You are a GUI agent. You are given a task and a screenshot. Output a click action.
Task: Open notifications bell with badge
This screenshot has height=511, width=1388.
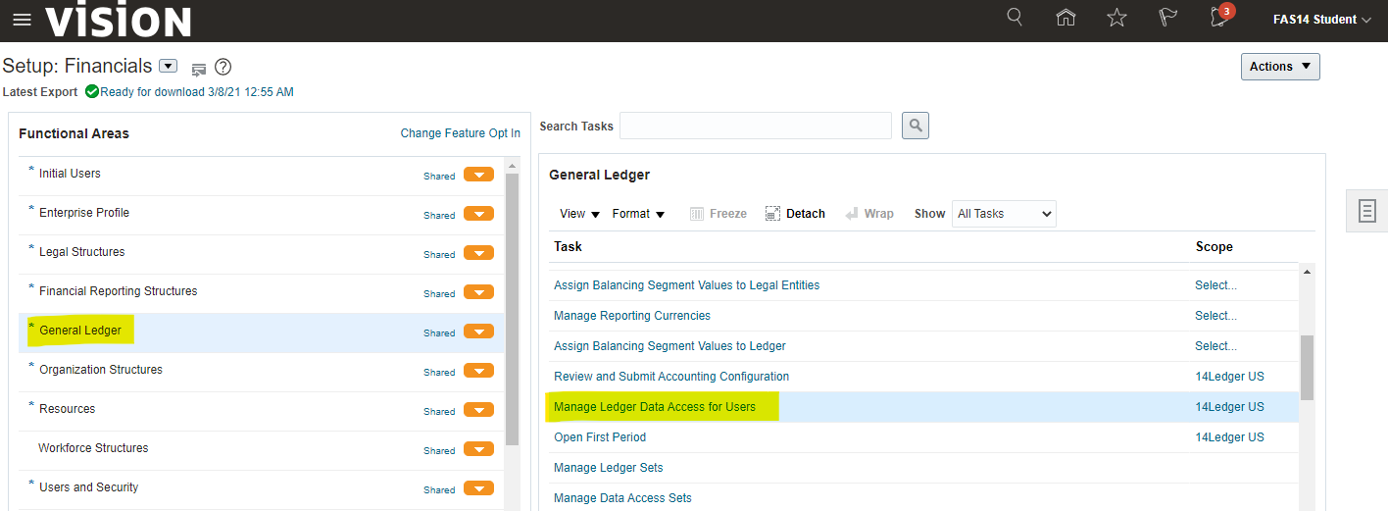click(x=1219, y=18)
